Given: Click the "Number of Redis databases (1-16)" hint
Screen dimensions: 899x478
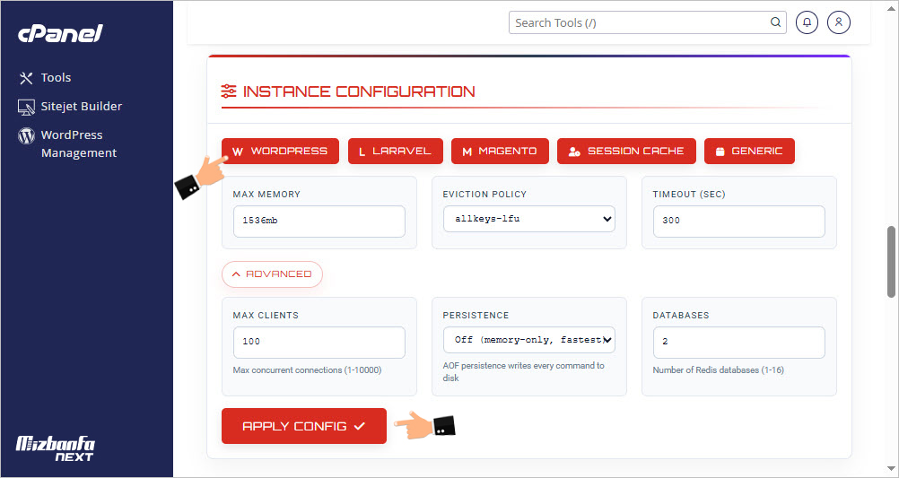Looking at the screenshot, I should click(x=718, y=370).
